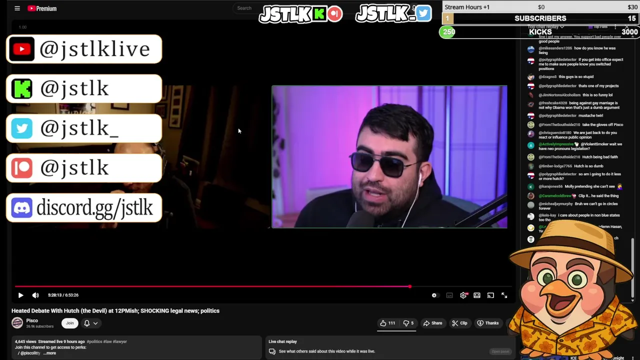Switch to theater mode

477,295
